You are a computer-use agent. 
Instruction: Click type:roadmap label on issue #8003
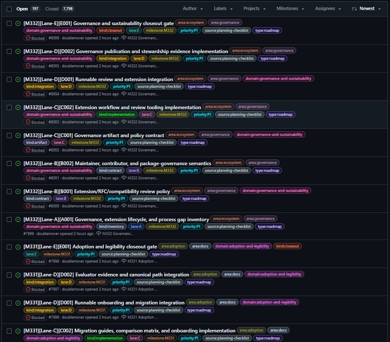(x=280, y=114)
